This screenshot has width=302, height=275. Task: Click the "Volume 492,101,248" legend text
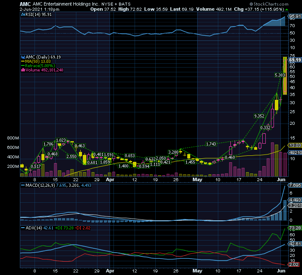pos(44,70)
